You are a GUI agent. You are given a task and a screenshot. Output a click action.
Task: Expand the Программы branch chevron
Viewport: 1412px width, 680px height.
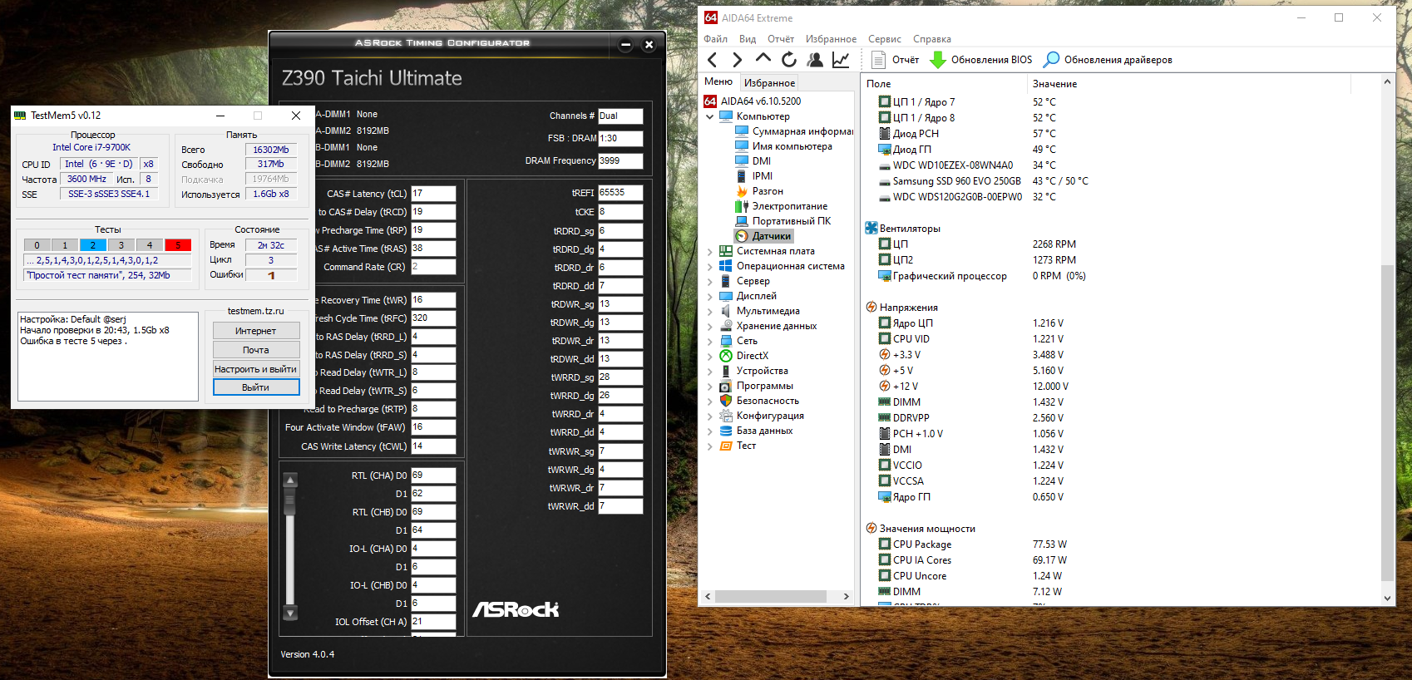[709, 386]
